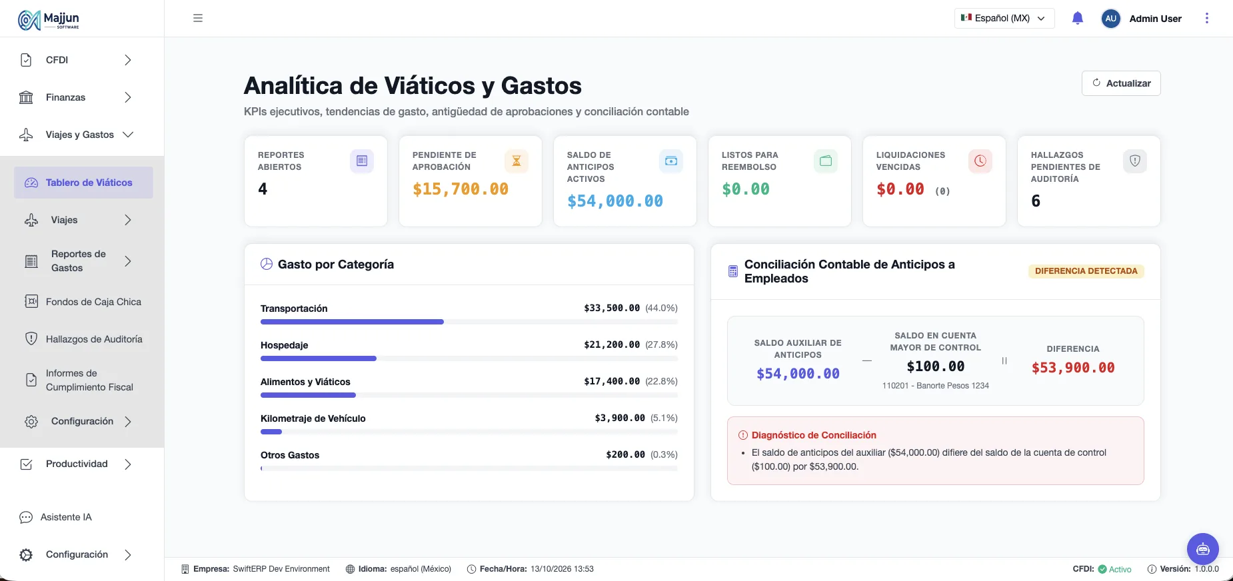Open Asistente IA

[66, 517]
